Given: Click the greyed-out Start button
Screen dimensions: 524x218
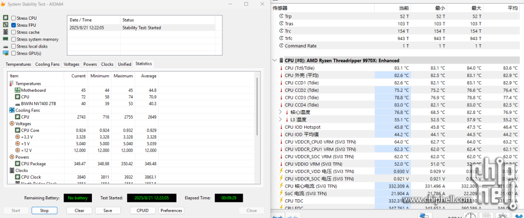Looking at the screenshot, I should point(16,211).
